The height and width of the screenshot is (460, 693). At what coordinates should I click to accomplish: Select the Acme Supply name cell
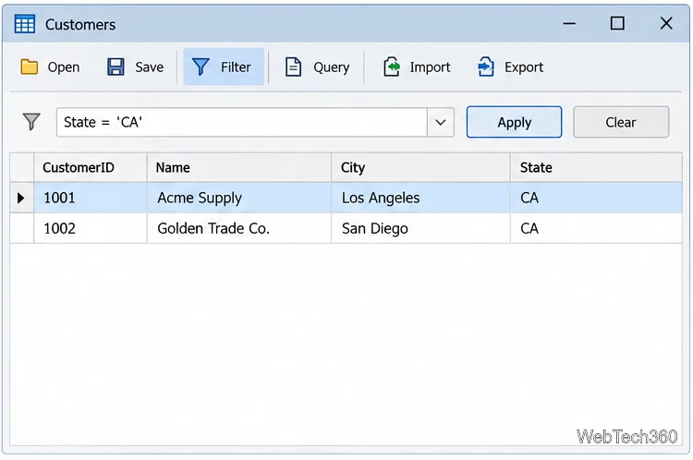point(239,198)
